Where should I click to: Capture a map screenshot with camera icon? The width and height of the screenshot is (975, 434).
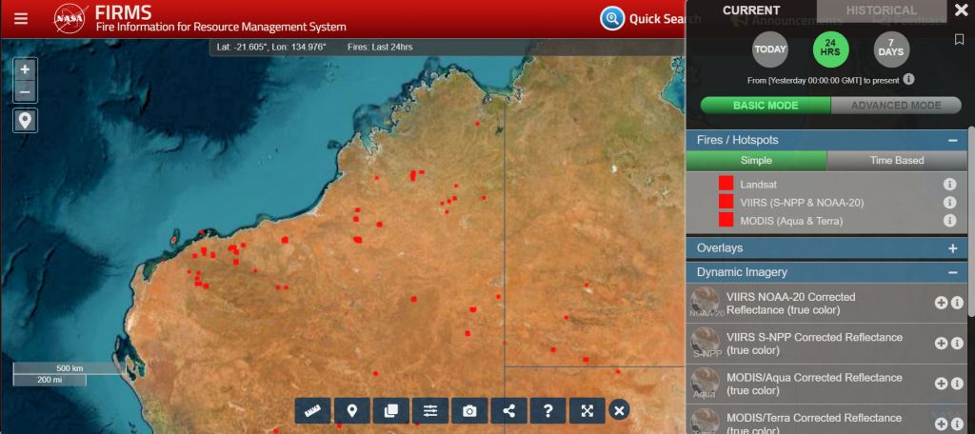[469, 410]
